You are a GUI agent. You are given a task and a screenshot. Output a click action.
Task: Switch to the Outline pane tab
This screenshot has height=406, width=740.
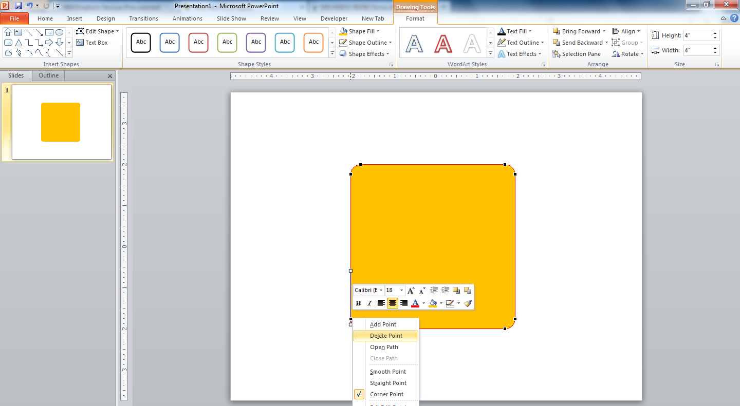tap(49, 75)
